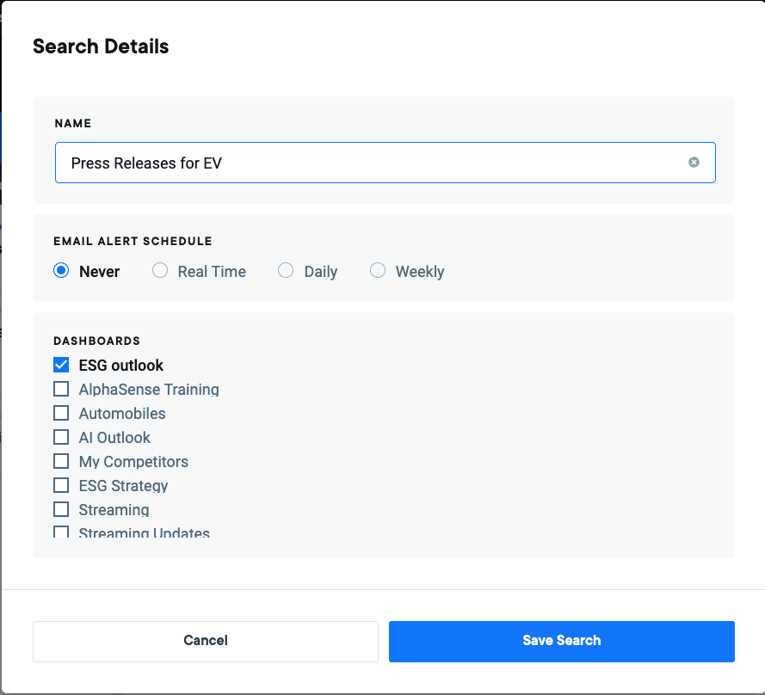Choose the Weekly email alert schedule
The height and width of the screenshot is (695, 765).
tap(378, 270)
